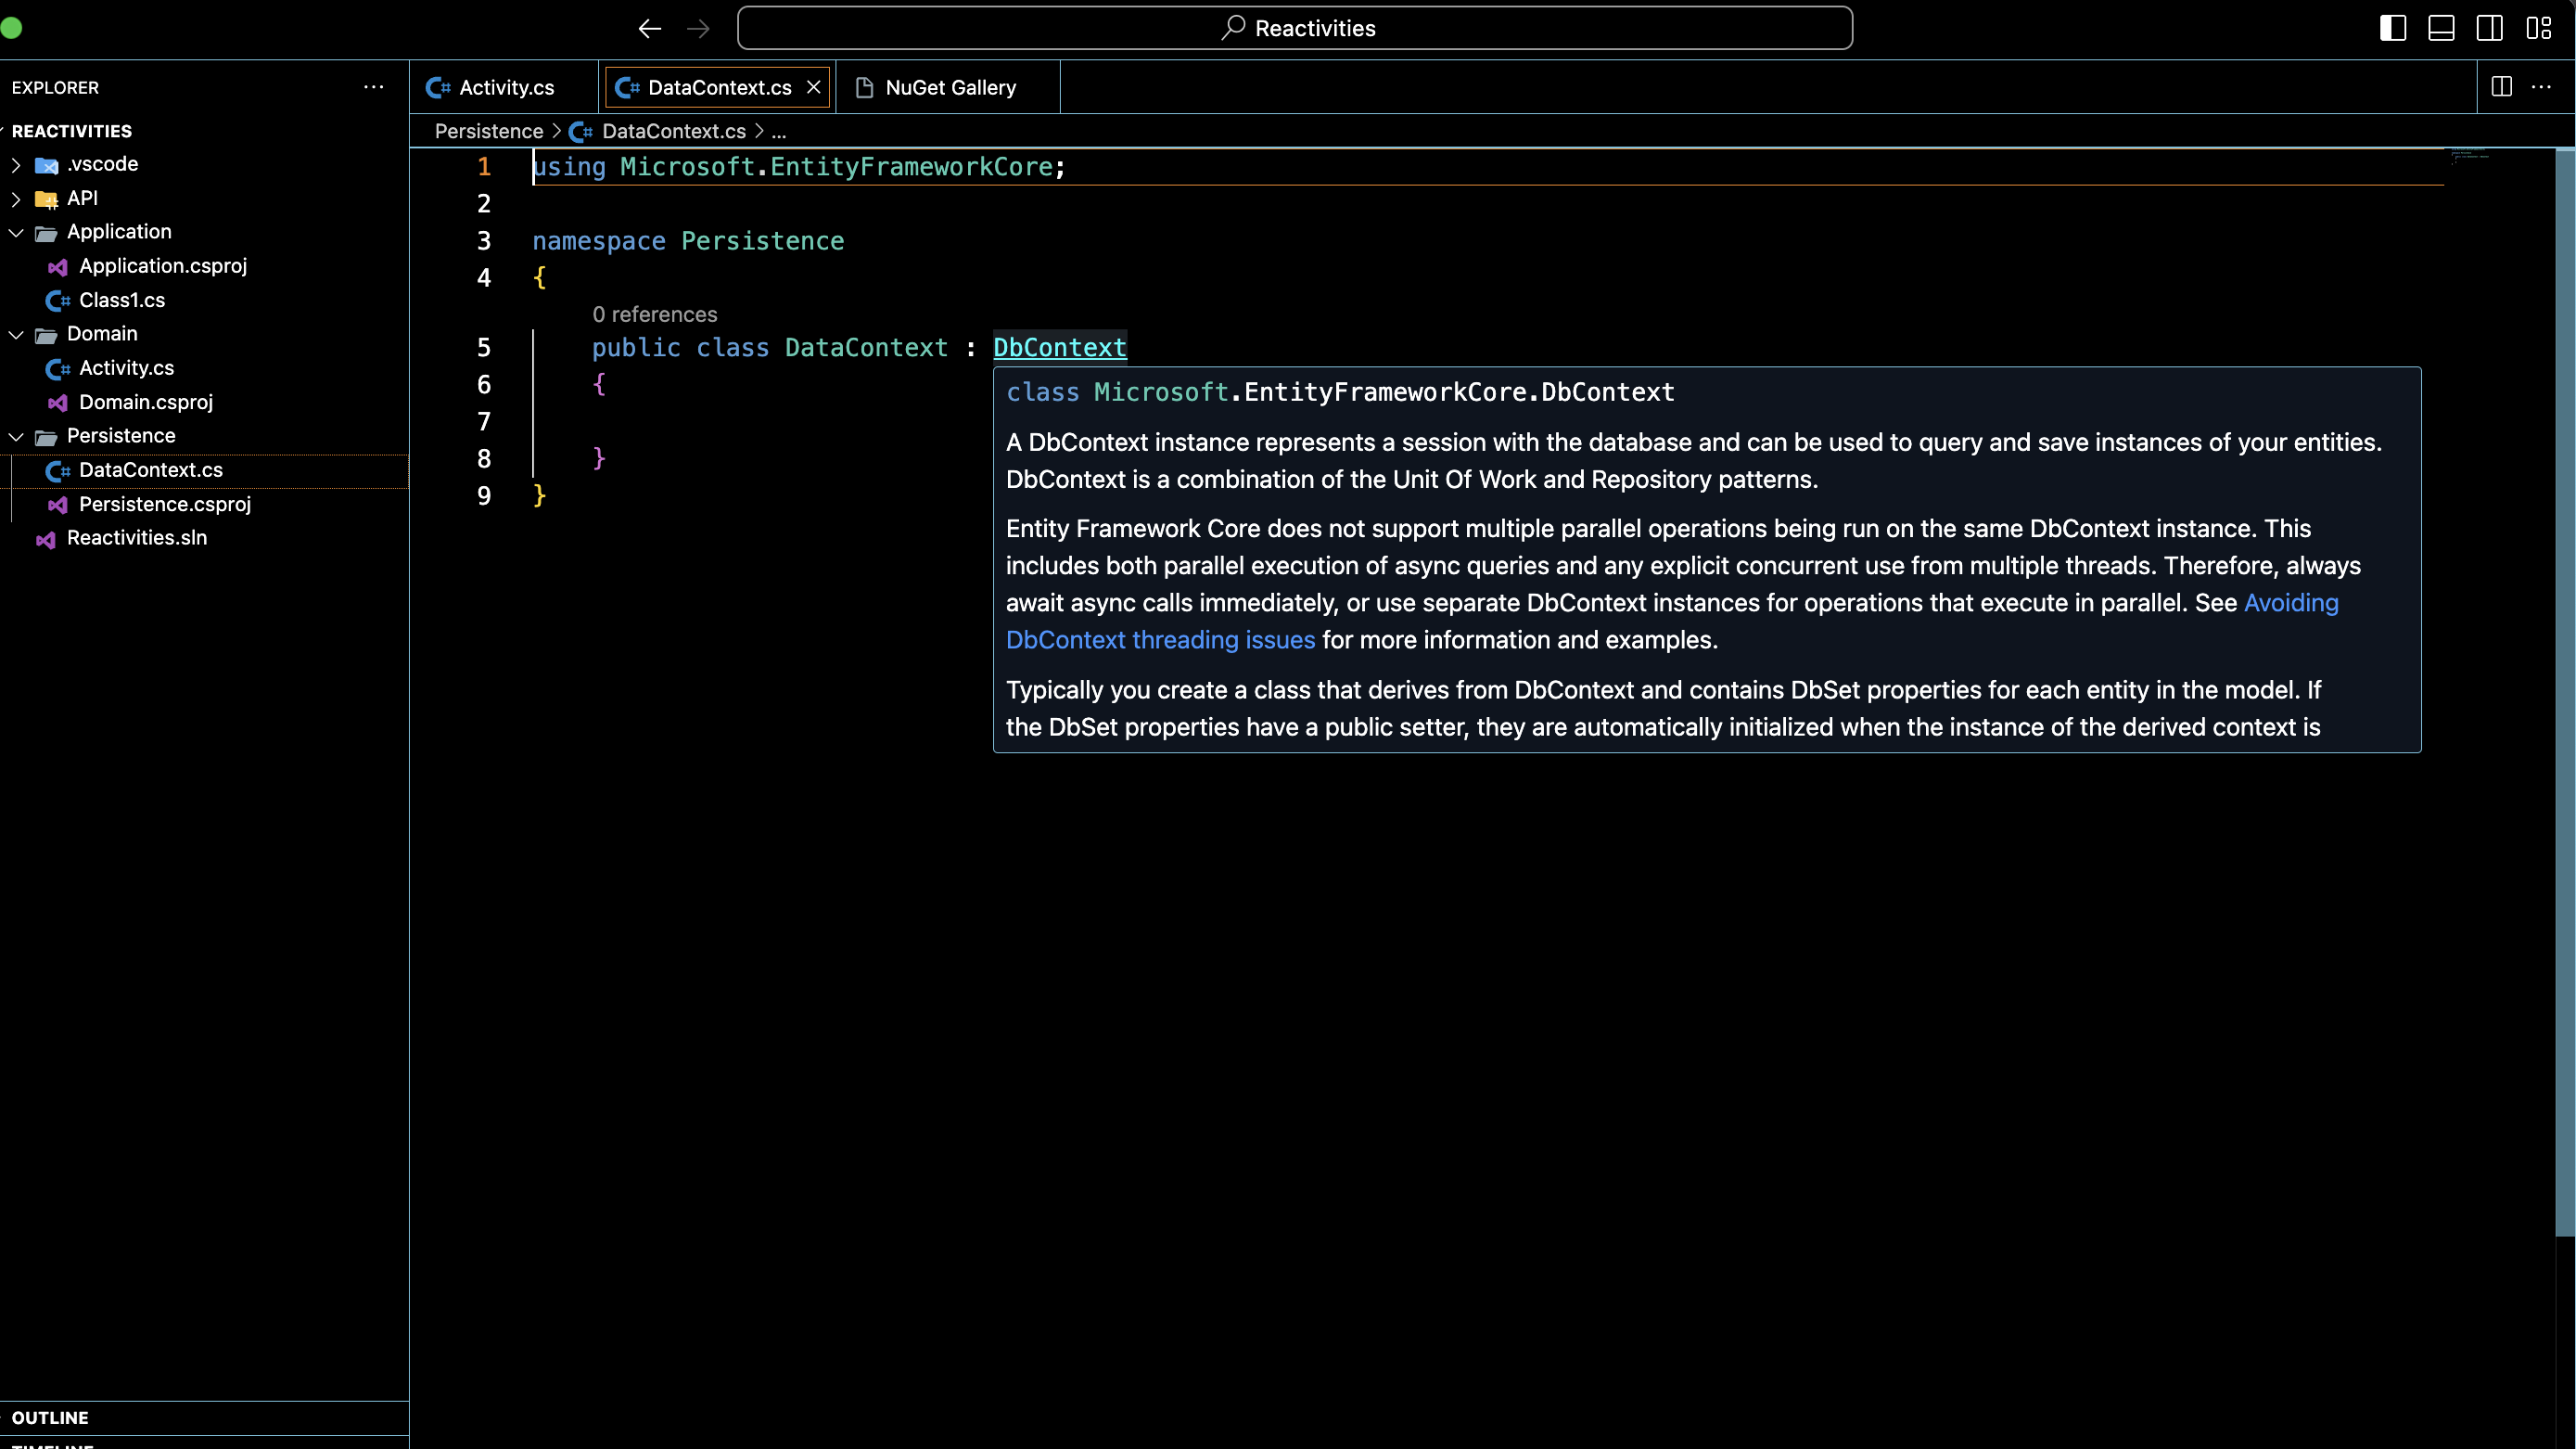Toggle the secondary side bar layout icon
The height and width of the screenshot is (1449, 2576).
(2489, 28)
